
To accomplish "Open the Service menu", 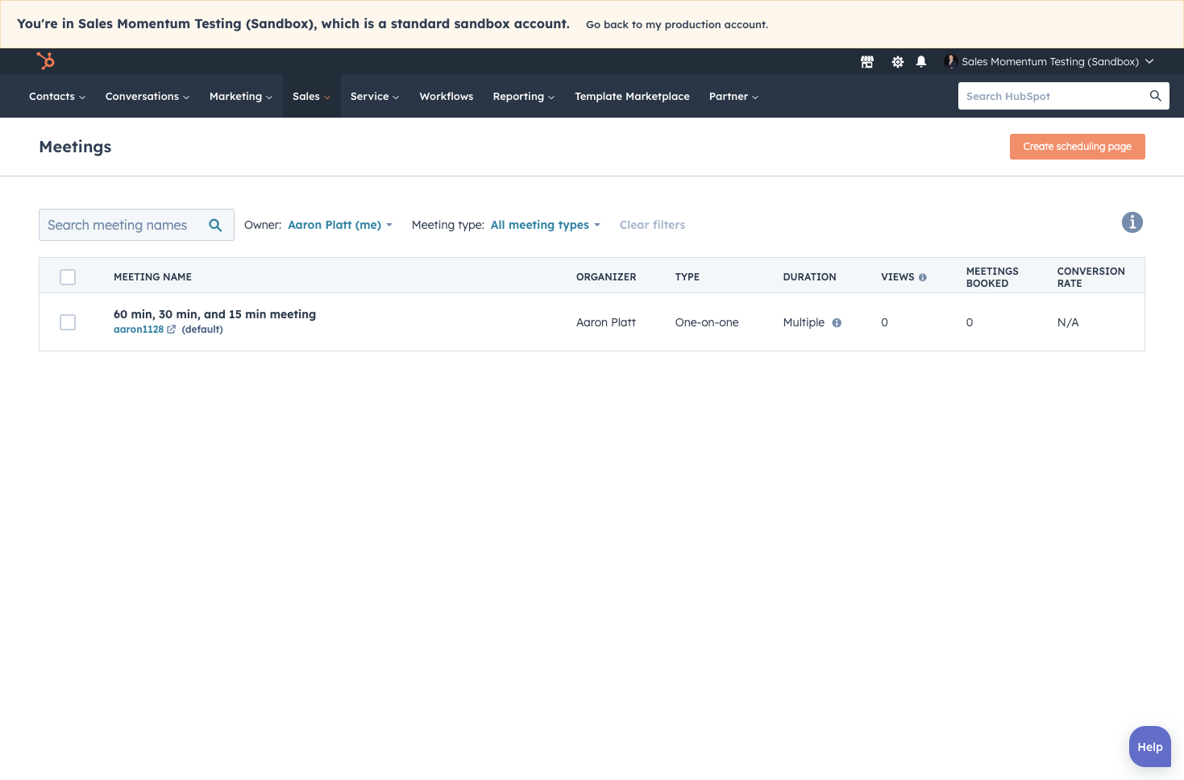I will click(375, 96).
